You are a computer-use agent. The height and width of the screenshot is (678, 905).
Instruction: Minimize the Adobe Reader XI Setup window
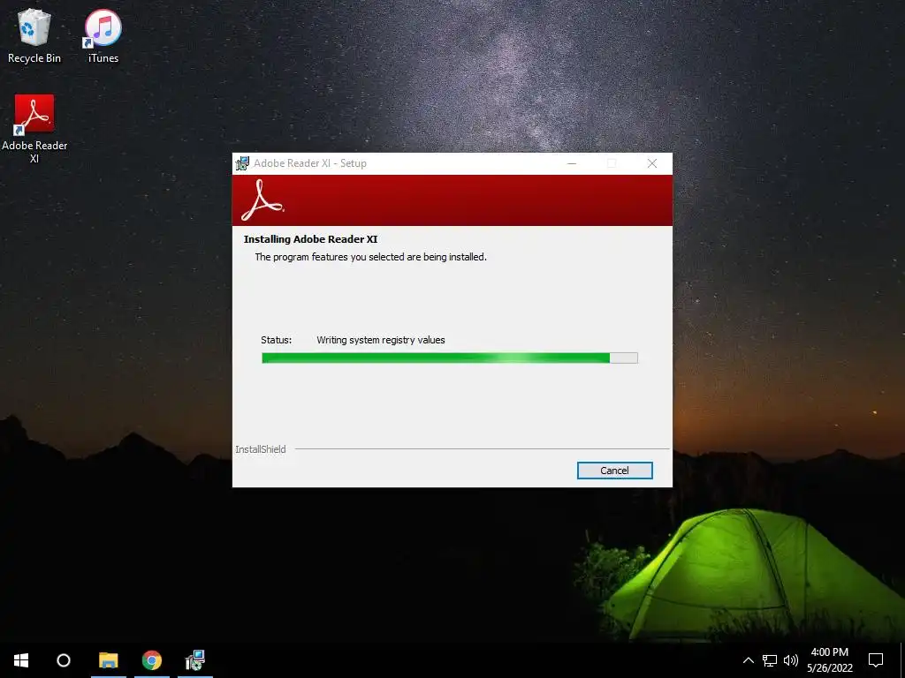[x=572, y=163]
